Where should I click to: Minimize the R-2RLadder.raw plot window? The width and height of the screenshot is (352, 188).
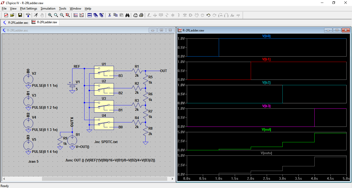(x=328, y=30)
